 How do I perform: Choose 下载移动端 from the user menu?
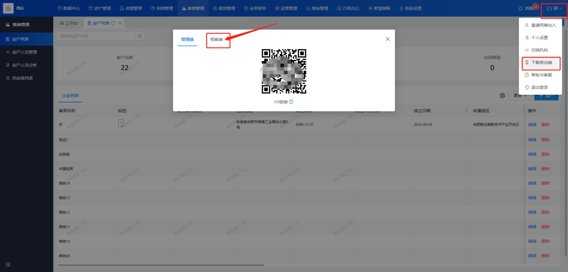click(x=540, y=63)
